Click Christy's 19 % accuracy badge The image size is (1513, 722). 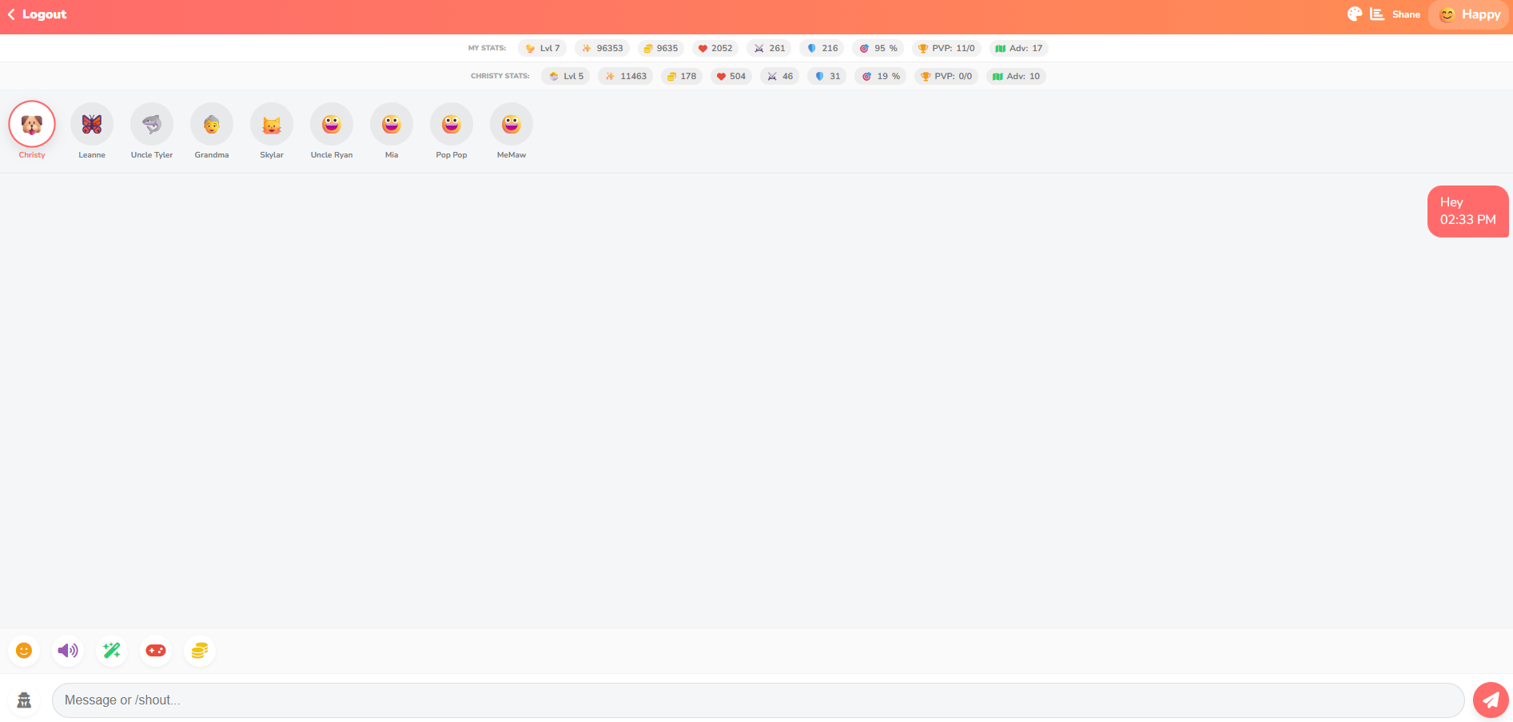point(880,76)
